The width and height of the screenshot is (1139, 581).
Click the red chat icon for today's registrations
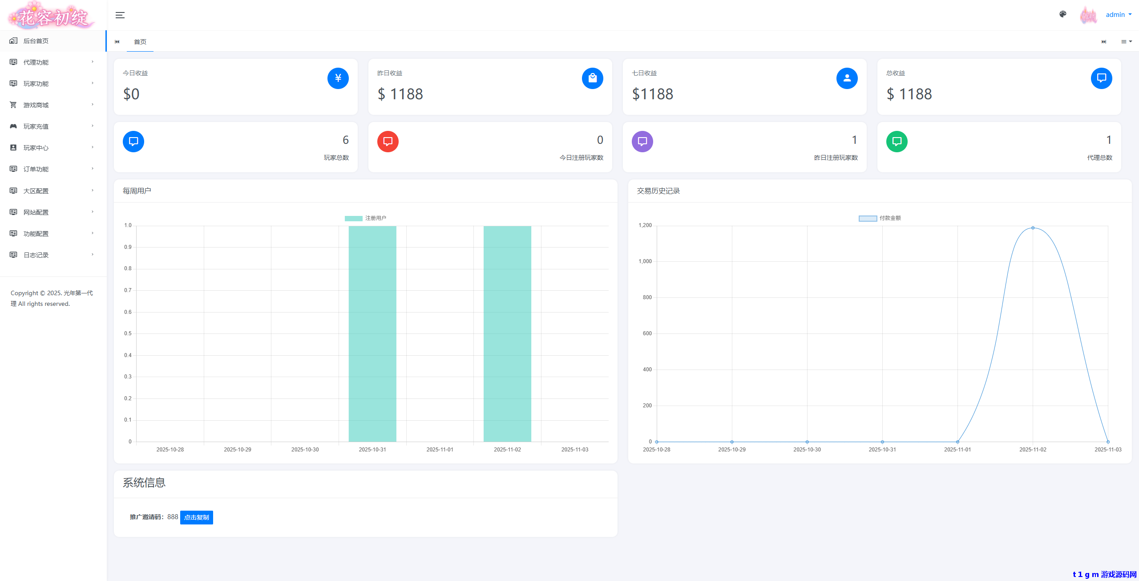388,142
